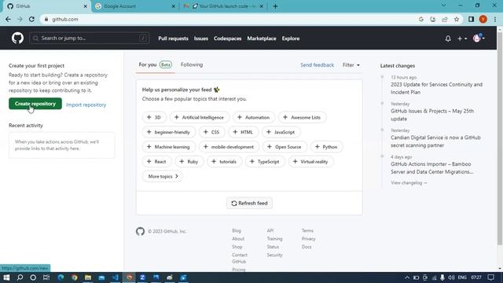The height and width of the screenshot is (283, 503).
Task: Click the Refresh feed button
Action: [x=249, y=203]
